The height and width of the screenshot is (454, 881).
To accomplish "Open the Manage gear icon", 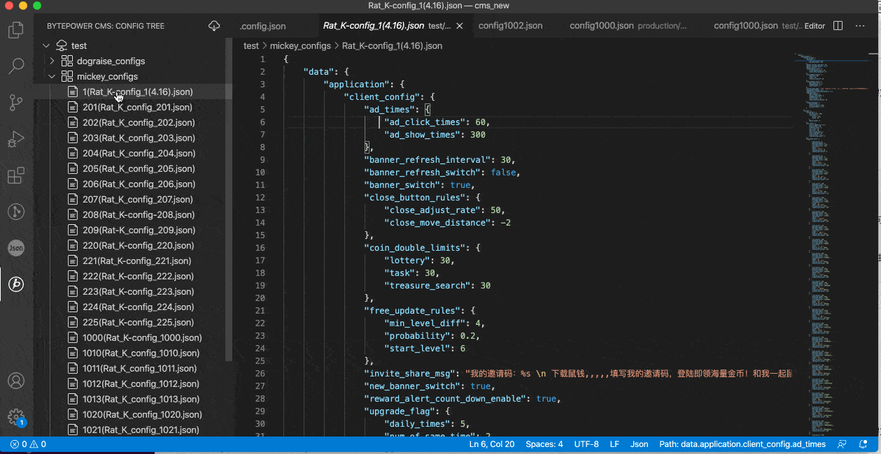I will tap(15, 418).
